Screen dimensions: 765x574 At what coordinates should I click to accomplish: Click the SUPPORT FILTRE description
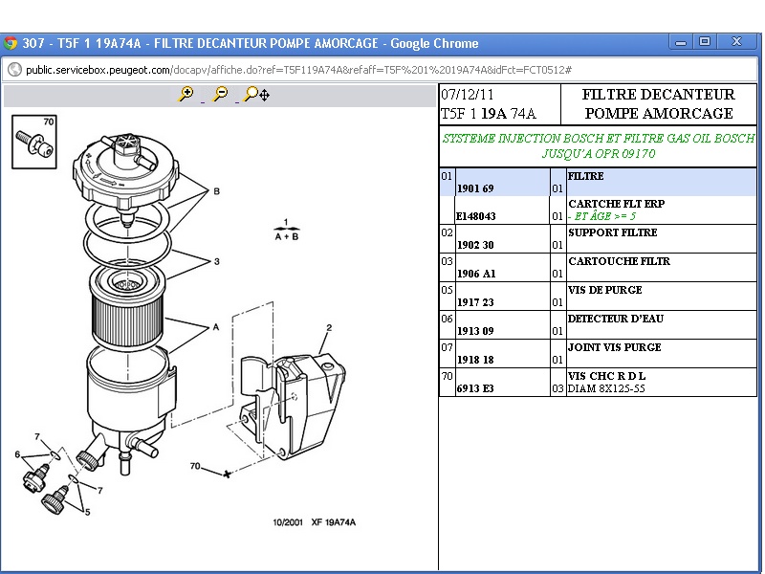(613, 232)
